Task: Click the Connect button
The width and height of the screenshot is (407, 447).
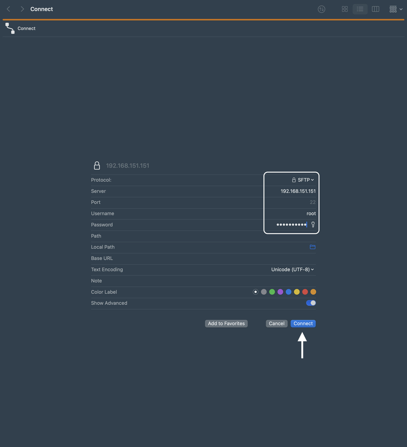Action: click(x=303, y=324)
